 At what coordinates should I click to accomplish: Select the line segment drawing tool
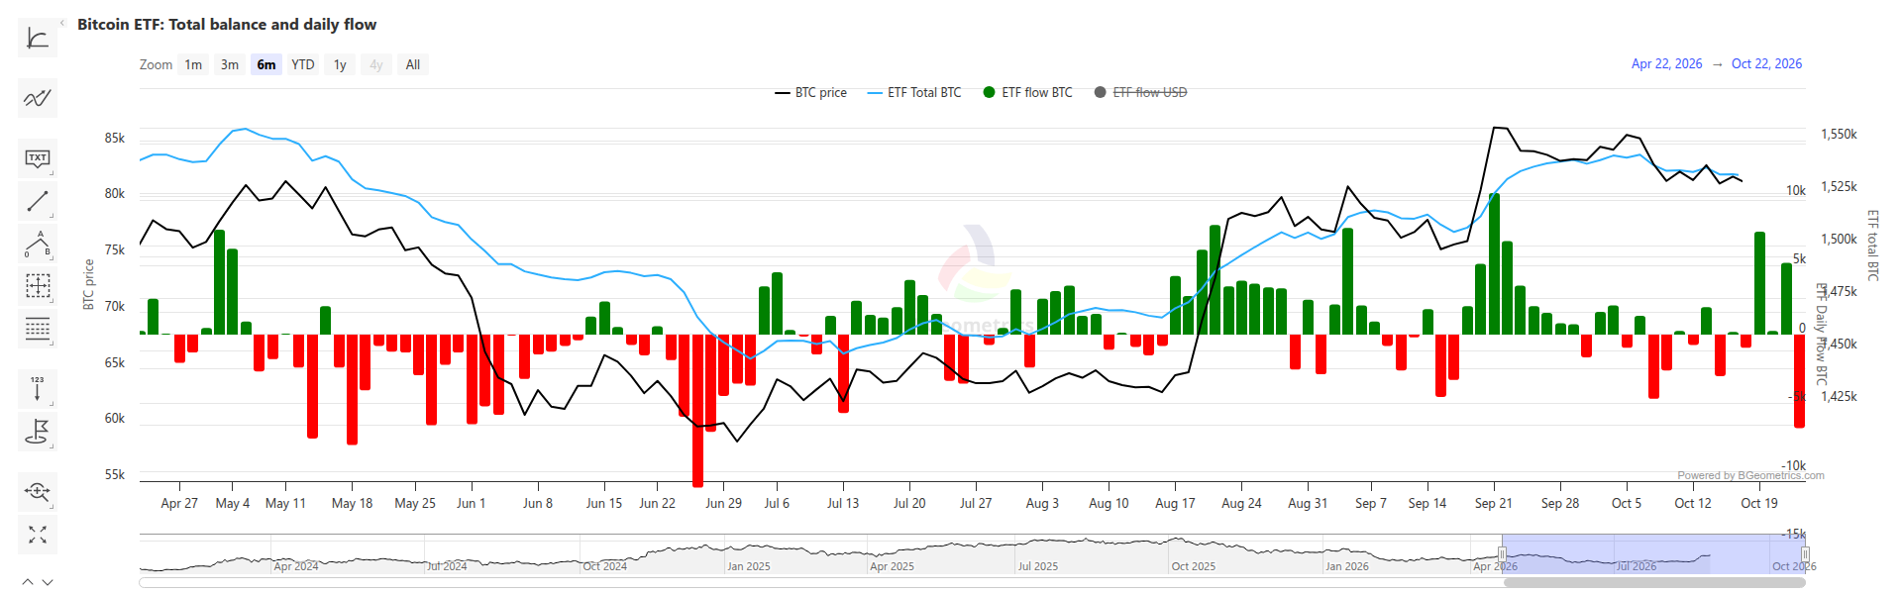click(38, 201)
